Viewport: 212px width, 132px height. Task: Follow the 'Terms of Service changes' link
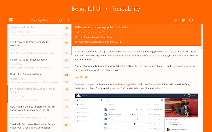[155, 56]
